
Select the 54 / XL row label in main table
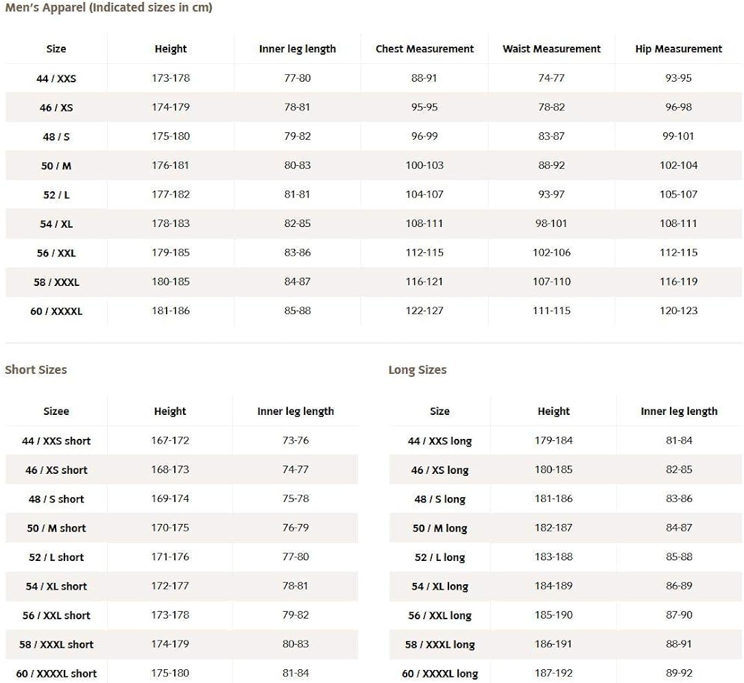(56, 224)
